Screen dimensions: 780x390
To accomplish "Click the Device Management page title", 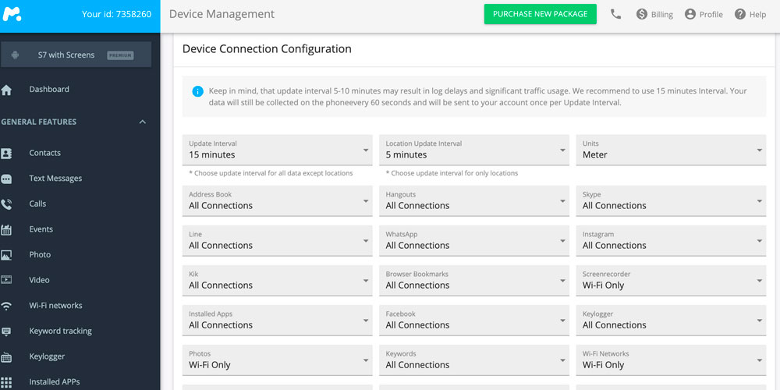I will point(222,14).
